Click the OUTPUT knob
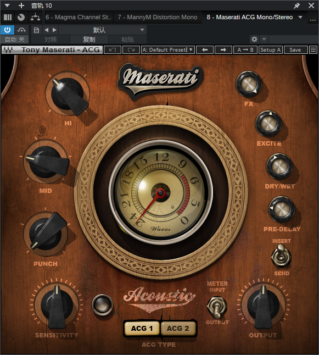Screen dimensions: 319x355 tap(263, 306)
